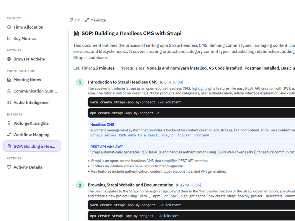Click the clock icon beside Time Allocation
Viewport: 295px width, 221px height.
[9, 27]
